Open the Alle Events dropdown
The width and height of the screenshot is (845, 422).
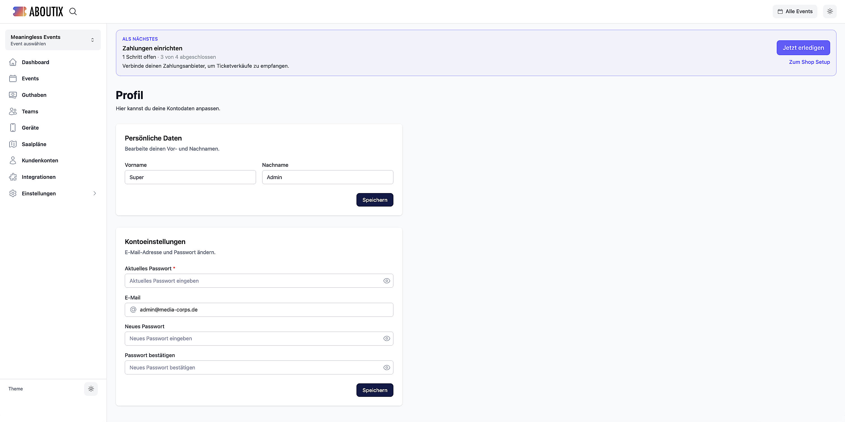point(795,11)
